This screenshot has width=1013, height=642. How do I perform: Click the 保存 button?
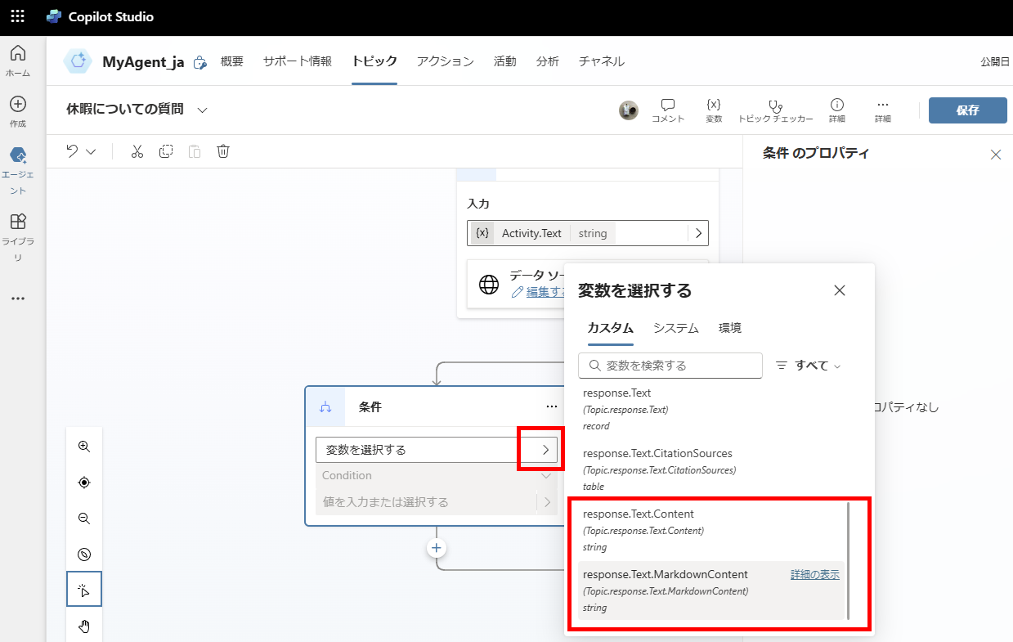pos(967,110)
